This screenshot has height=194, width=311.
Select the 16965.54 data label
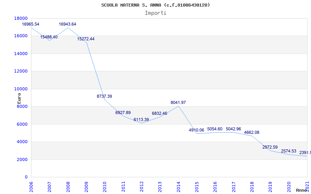click(31, 24)
